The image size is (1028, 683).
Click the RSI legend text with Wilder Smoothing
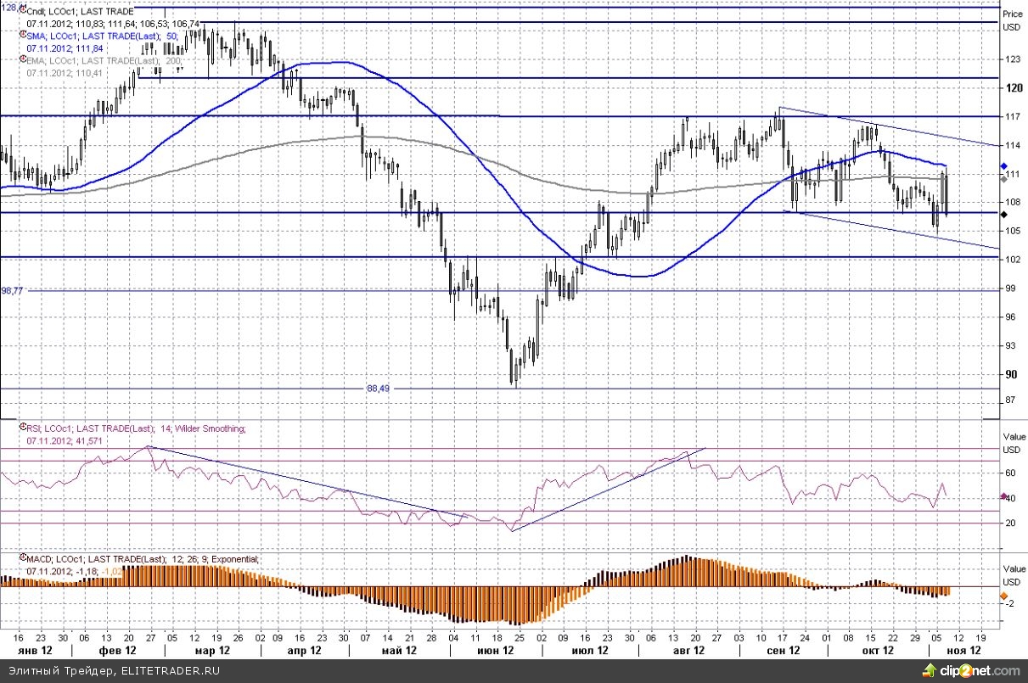click(136, 429)
